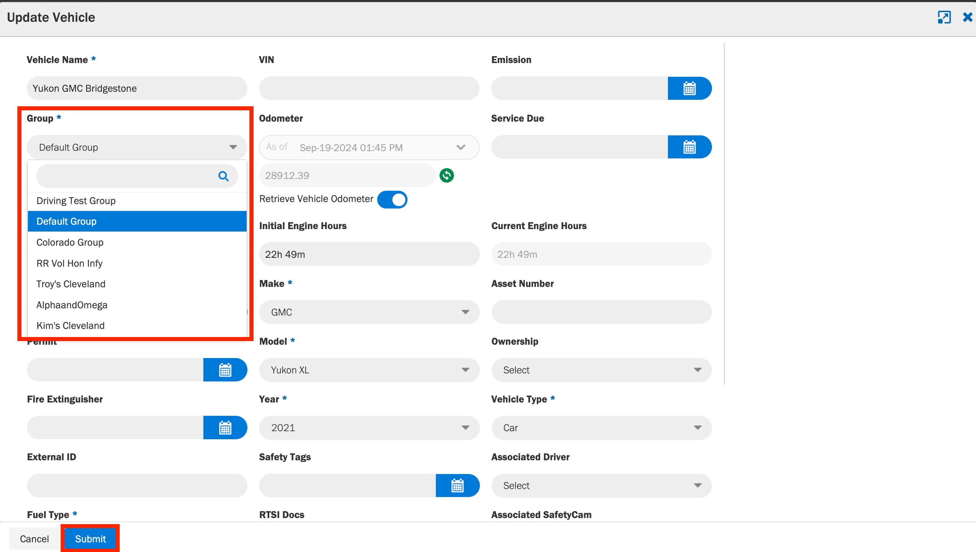Open the Associated Driver Select dropdown
This screenshot has height=552, width=976.
pos(602,485)
